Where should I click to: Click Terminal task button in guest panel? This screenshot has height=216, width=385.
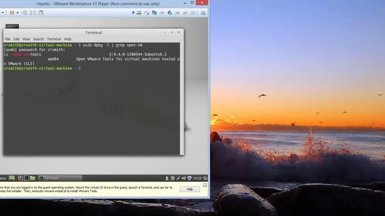60,178
